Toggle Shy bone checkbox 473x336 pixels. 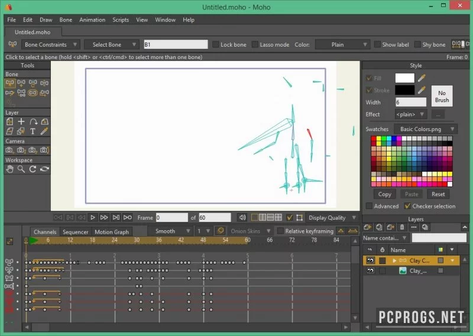pyautogui.click(x=417, y=45)
